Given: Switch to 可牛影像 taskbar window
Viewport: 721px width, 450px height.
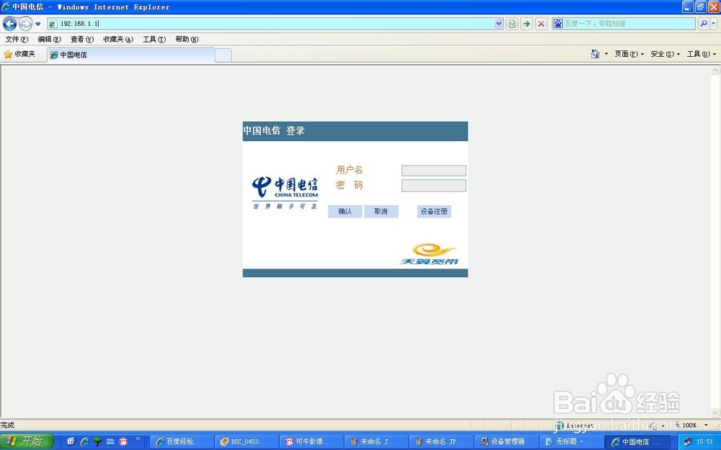Looking at the screenshot, I should pos(311,442).
